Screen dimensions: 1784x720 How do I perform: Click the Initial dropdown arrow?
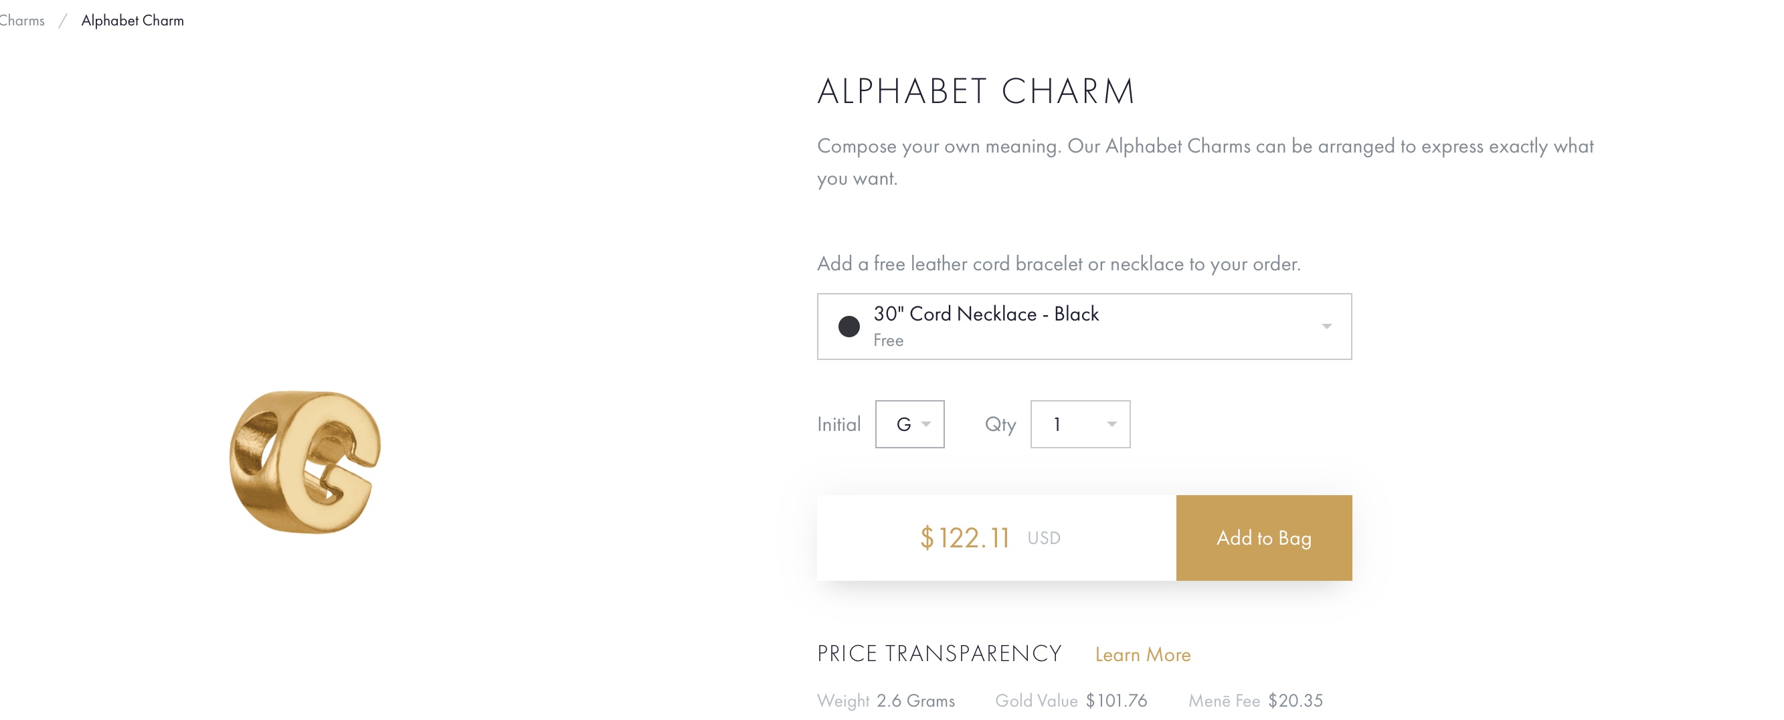[x=926, y=424]
